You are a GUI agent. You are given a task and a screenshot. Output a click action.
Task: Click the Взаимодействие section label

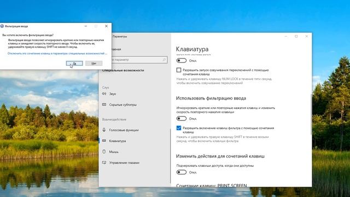click(114, 119)
